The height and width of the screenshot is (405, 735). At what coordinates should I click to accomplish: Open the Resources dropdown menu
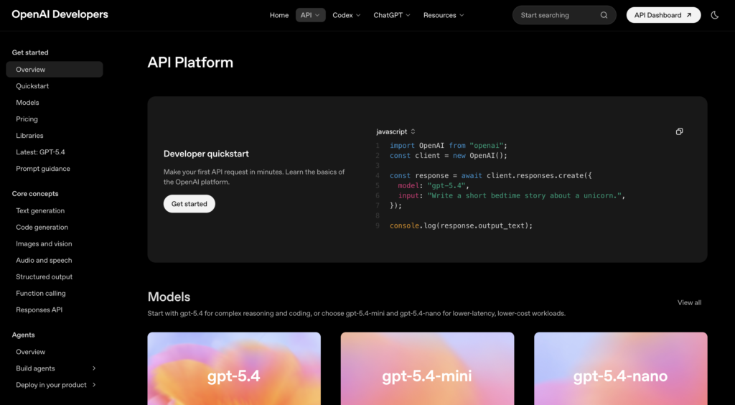[444, 15]
